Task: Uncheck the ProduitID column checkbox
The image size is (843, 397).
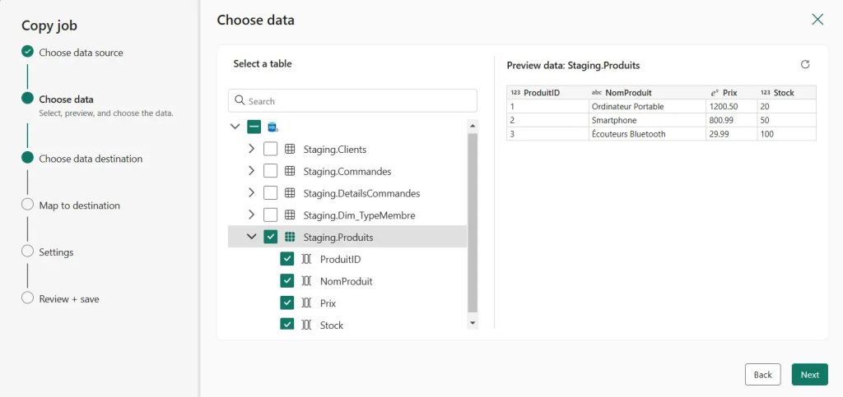Action: tap(287, 259)
